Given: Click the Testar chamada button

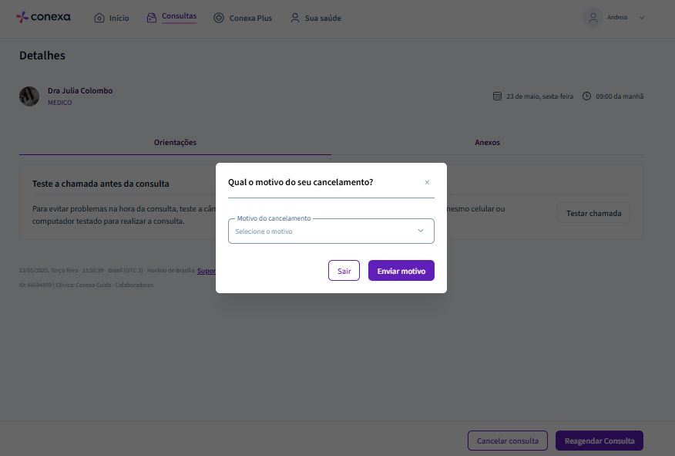Looking at the screenshot, I should (593, 214).
